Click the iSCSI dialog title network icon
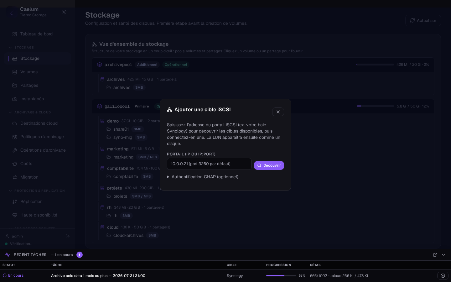The height and width of the screenshot is (282, 451). click(169, 110)
